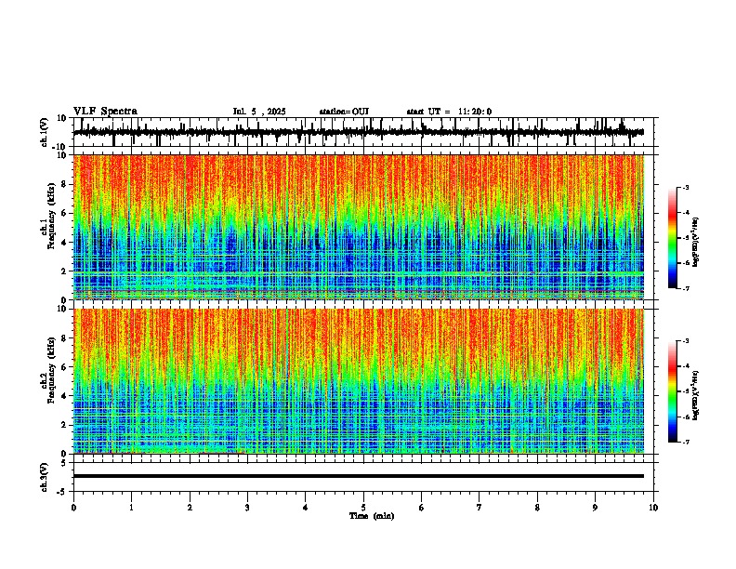
Task: Click inside the ch.2 frequency spectrogram
Action: click(x=358, y=381)
